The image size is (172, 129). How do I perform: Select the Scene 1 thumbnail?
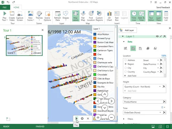(x=24, y=45)
